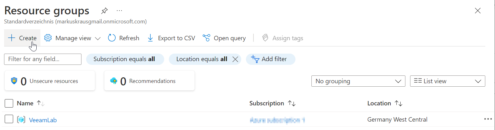Click the Add filter button
The image size is (495, 130).
point(270,59)
